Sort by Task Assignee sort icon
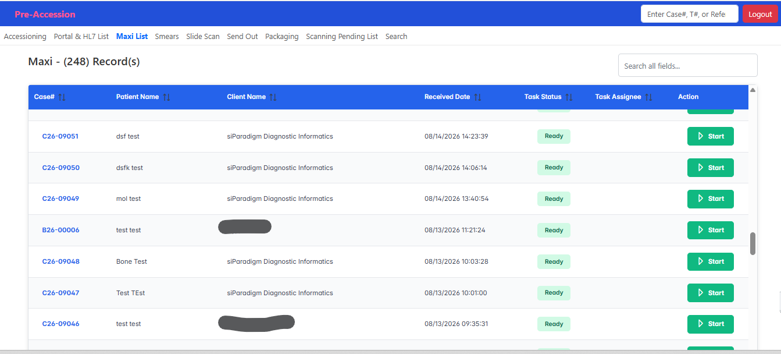781x354 pixels. pos(648,97)
